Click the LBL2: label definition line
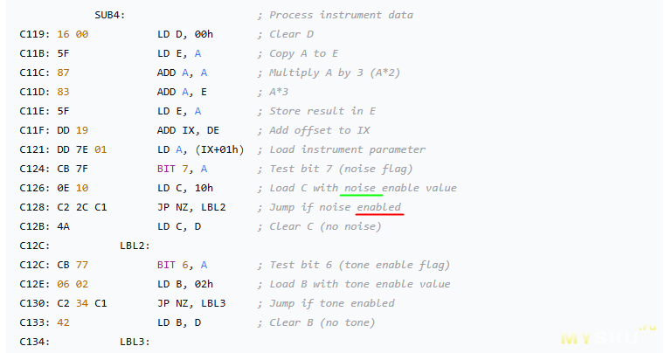The image size is (665, 353). [x=135, y=246]
